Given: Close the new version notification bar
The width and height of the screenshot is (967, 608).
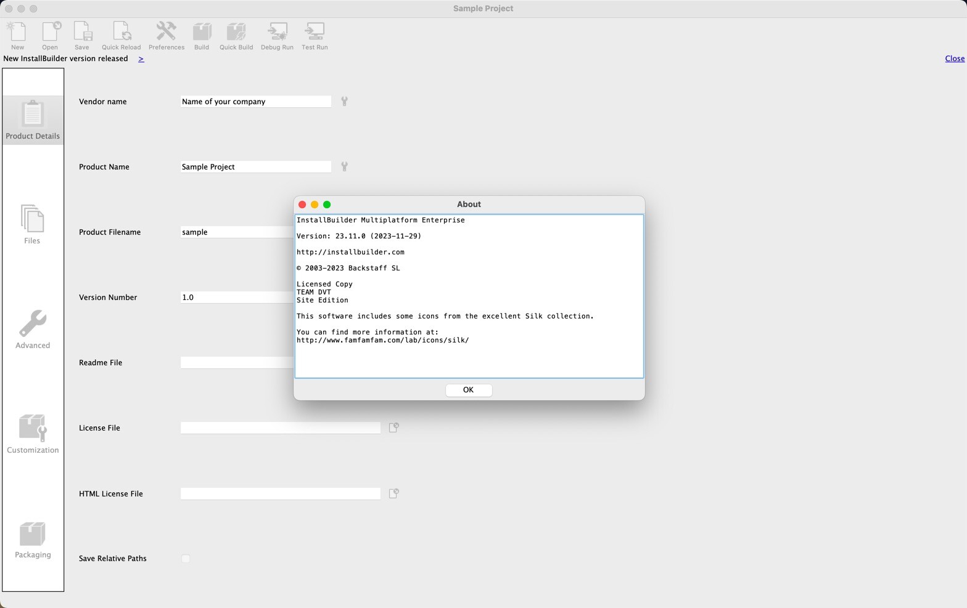Looking at the screenshot, I should (955, 59).
